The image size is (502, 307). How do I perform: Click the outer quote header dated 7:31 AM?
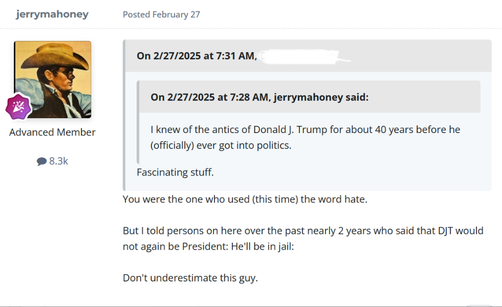point(197,56)
